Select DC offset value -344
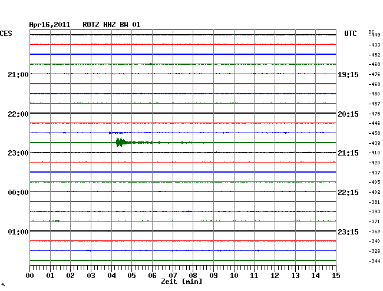 374,261
